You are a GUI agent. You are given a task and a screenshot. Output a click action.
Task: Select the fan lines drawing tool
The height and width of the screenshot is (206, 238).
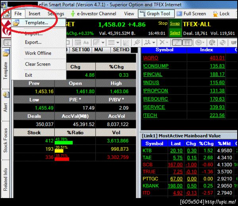(x=126, y=43)
